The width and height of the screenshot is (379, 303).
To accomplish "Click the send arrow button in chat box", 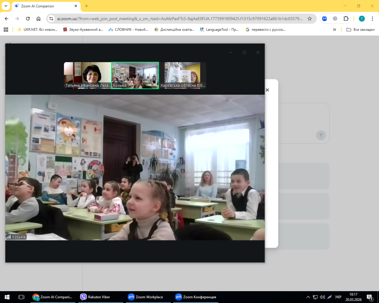I will point(321,135).
